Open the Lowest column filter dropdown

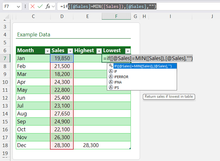coord(128,51)
